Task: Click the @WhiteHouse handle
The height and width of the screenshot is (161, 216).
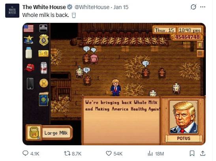Action: click(x=92, y=7)
